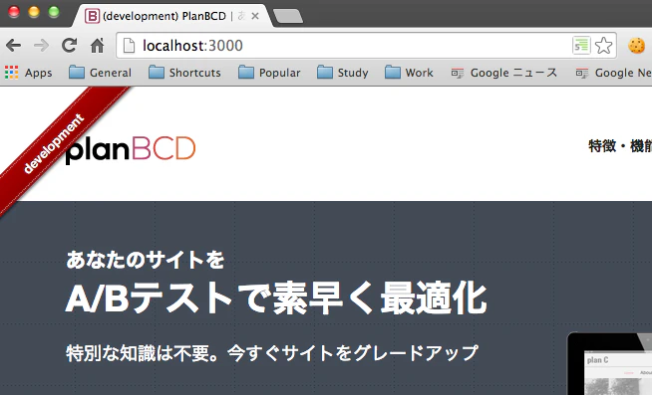The height and width of the screenshot is (395, 652).
Task: Click the tablet preview image showing plan C
Action: [610, 363]
